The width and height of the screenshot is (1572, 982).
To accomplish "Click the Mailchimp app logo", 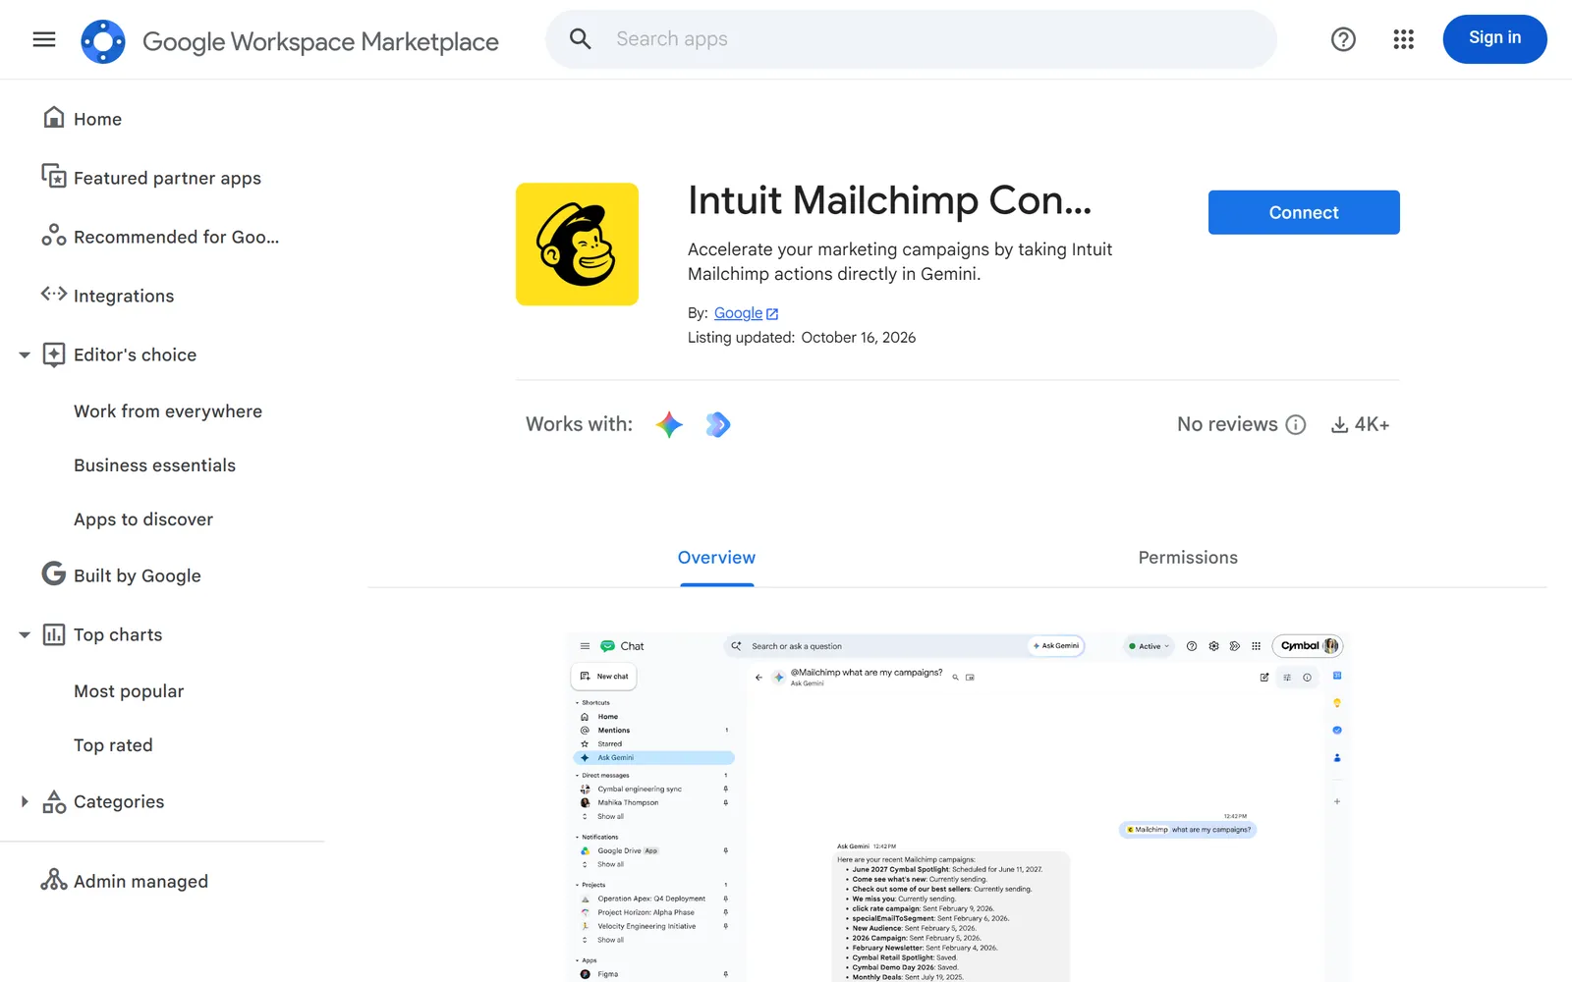I will pos(577,244).
